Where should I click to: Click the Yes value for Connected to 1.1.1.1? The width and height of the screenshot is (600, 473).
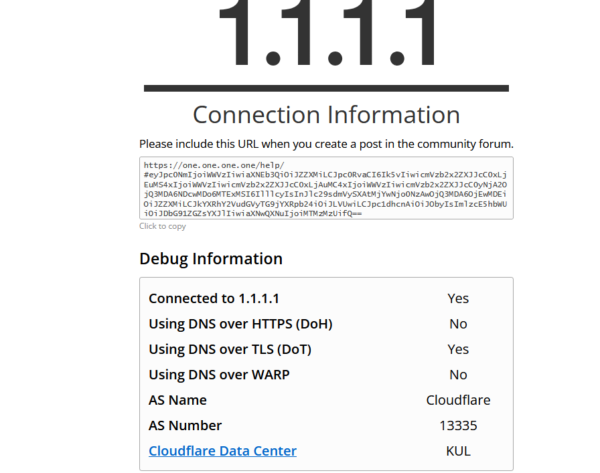(x=458, y=298)
